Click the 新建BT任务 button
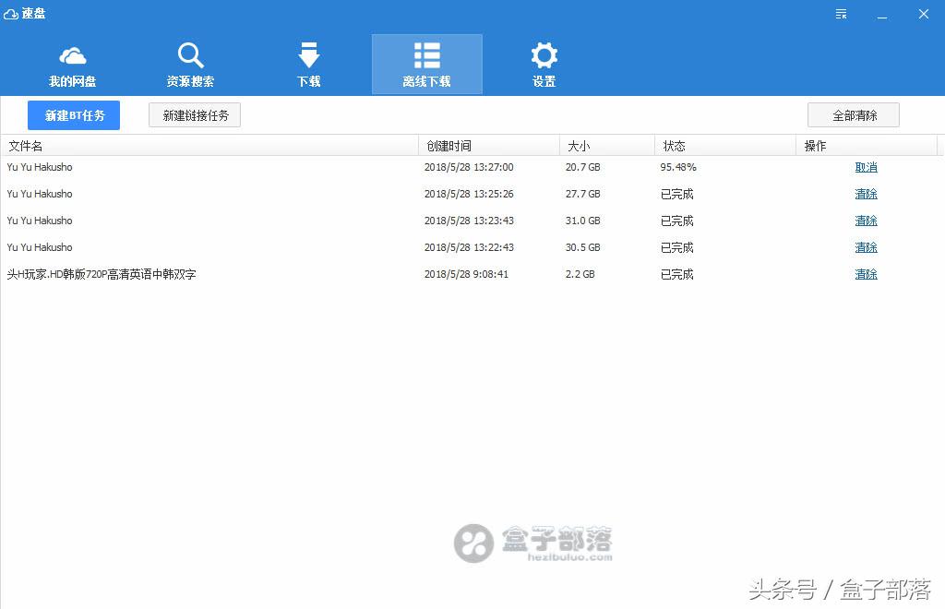This screenshot has height=609, width=945. (x=73, y=114)
